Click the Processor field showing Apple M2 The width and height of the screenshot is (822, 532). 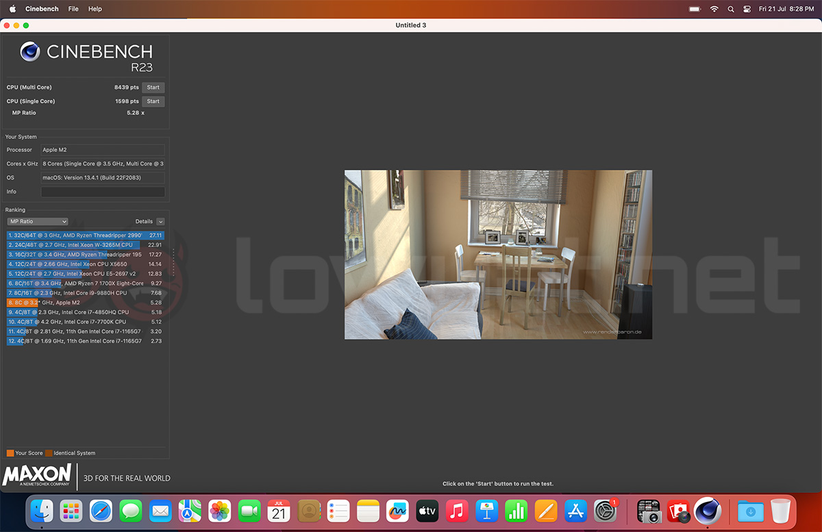pyautogui.click(x=103, y=150)
